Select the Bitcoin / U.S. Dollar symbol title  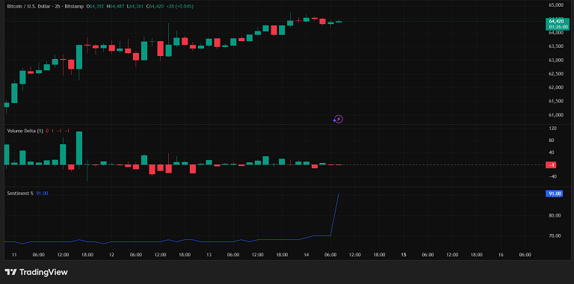tap(31, 6)
